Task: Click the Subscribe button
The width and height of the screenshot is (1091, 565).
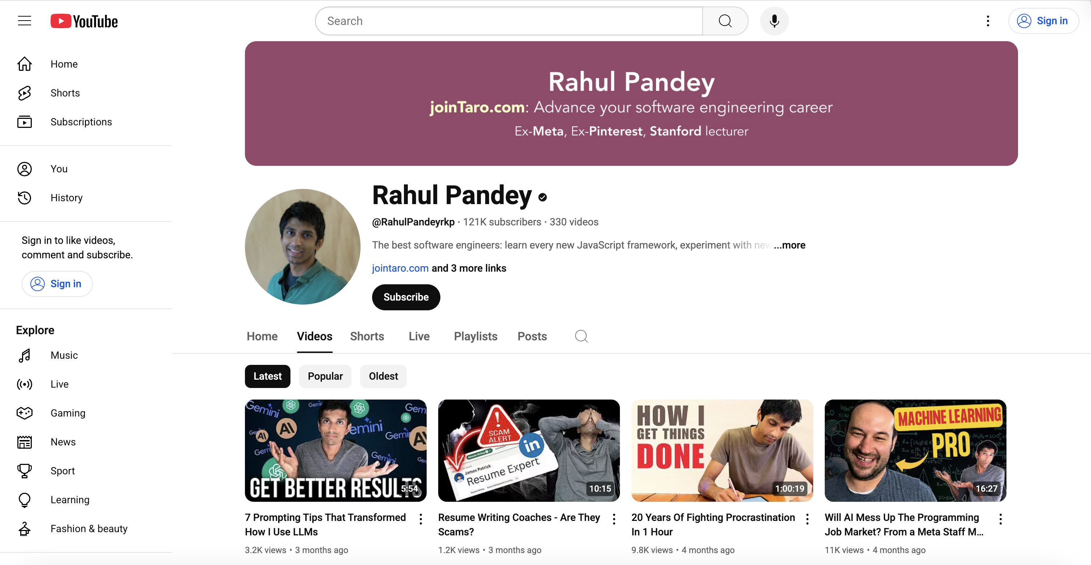Action: [406, 297]
